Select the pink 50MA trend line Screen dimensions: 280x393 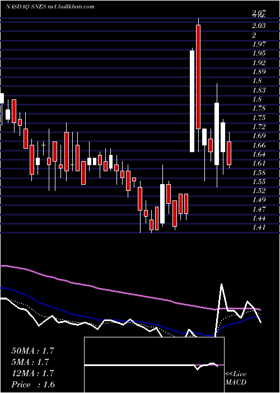tap(130, 293)
